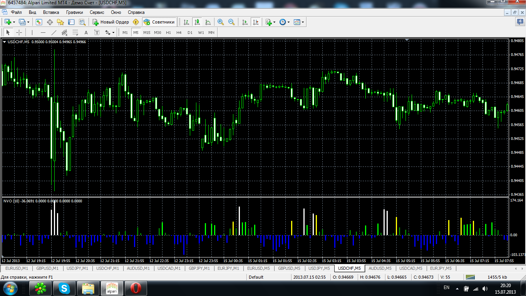The width and height of the screenshot is (526, 296).
Task: Switch to the GBPJPY,M1 chart tab
Action: (199, 268)
